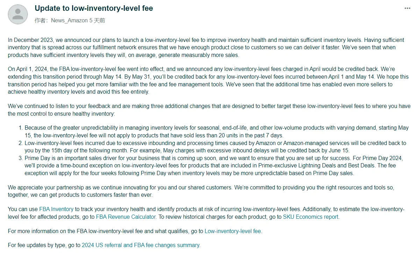Click the 5 天前 timestamp

point(97,21)
